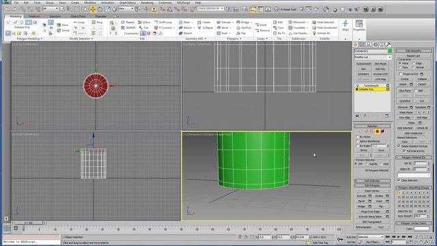The image size is (437, 246).
Task: Select Editable Poly in modifier stack
Action: (x=372, y=90)
